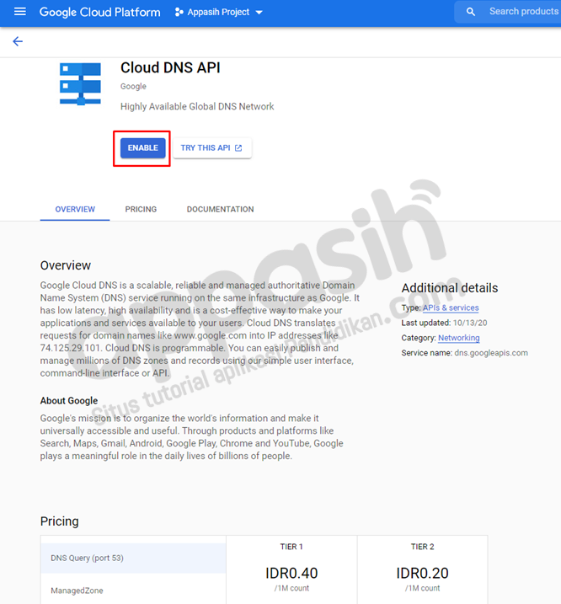Switch to the OVERVIEW tab
Screen dimensions: 561x604
click(x=75, y=209)
